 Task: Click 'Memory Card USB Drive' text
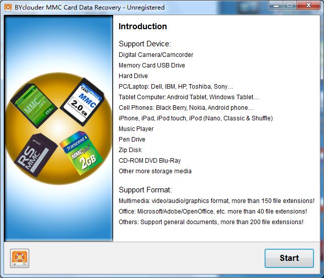(x=152, y=65)
